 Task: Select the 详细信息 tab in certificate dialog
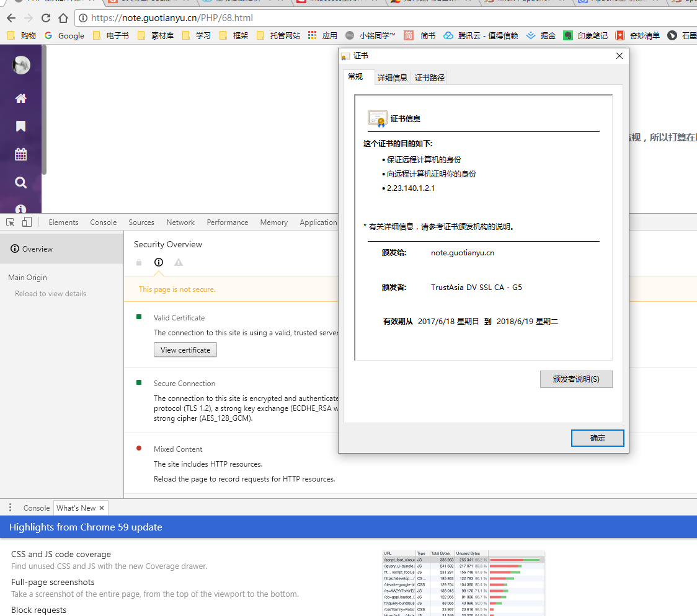(393, 77)
